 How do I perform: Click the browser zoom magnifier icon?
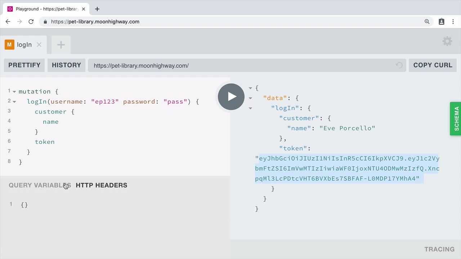click(427, 22)
